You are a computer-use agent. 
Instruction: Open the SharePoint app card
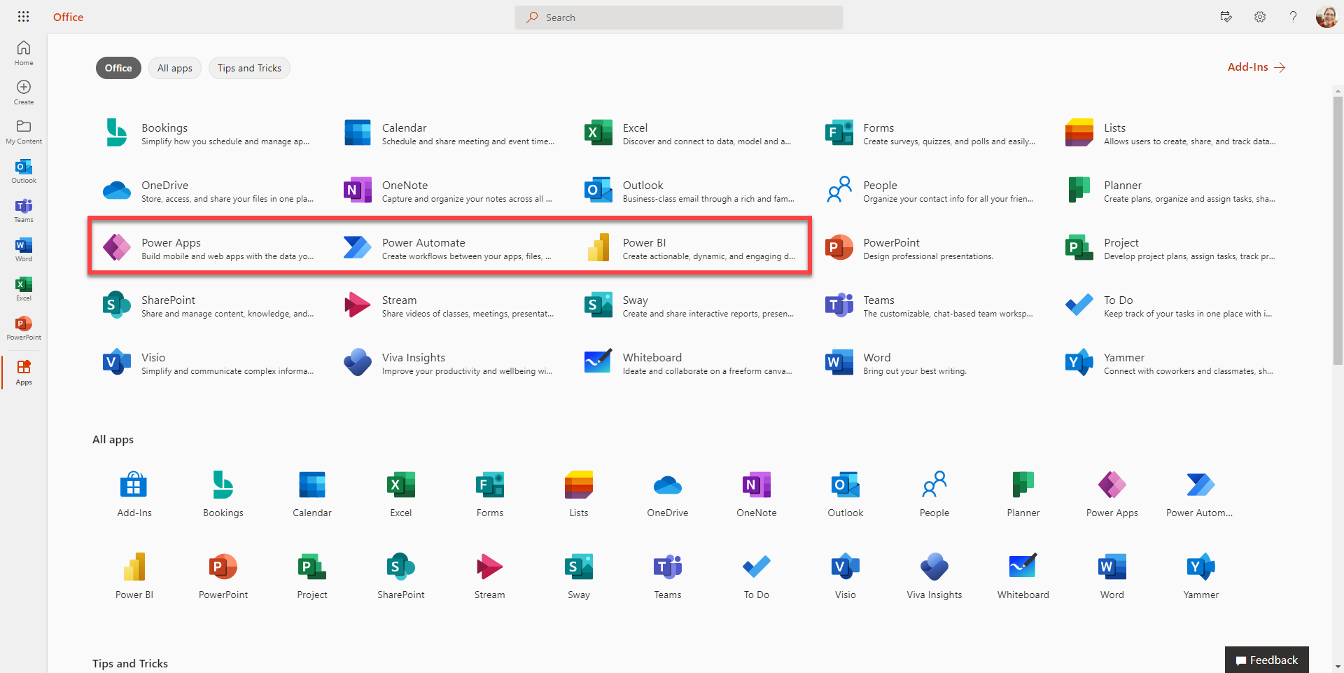pos(207,305)
